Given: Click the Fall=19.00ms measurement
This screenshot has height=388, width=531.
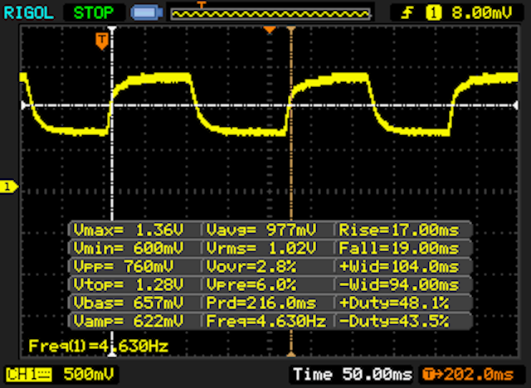Looking at the screenshot, I should coord(399,248).
